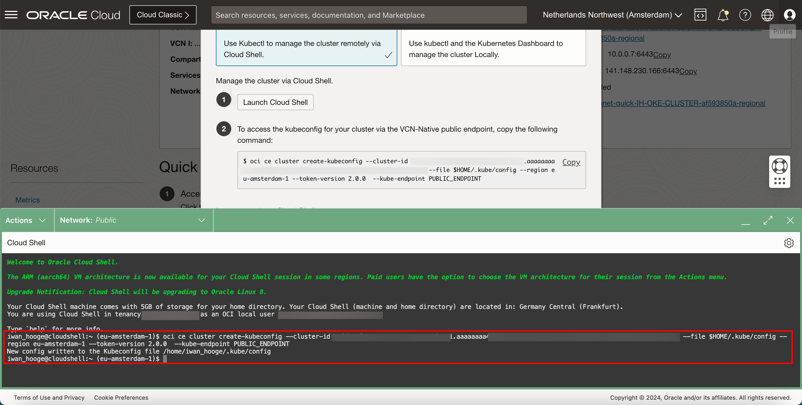Click the help question mark icon
802x405 pixels.
[x=745, y=15]
